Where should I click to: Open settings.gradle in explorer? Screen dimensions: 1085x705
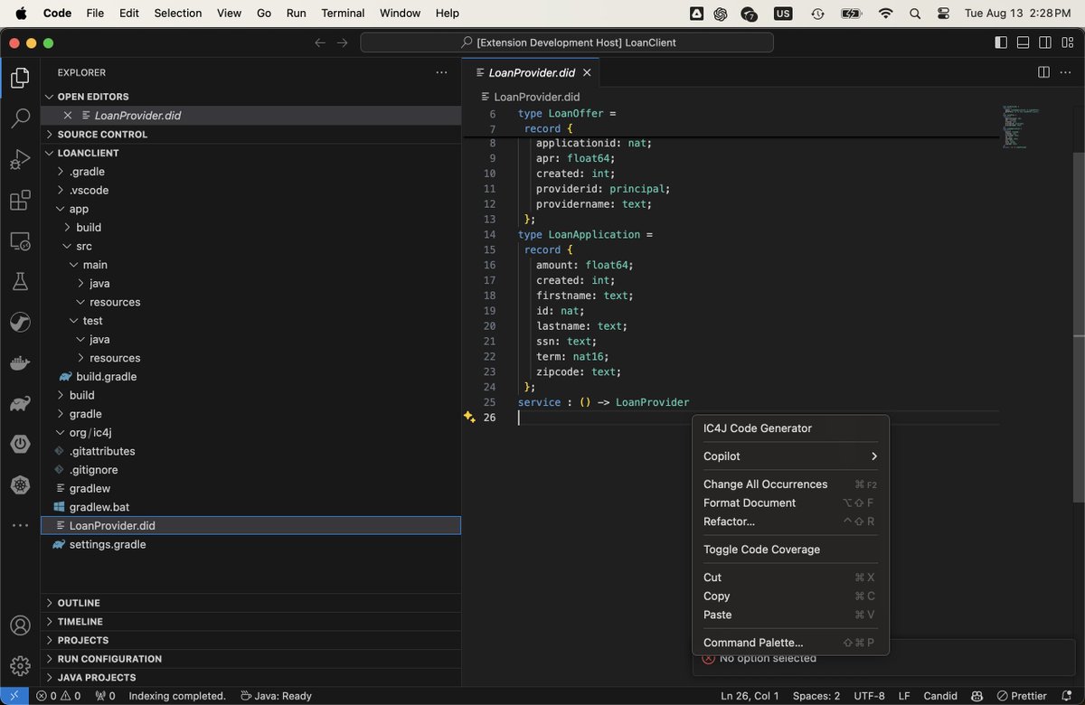(250, 545)
